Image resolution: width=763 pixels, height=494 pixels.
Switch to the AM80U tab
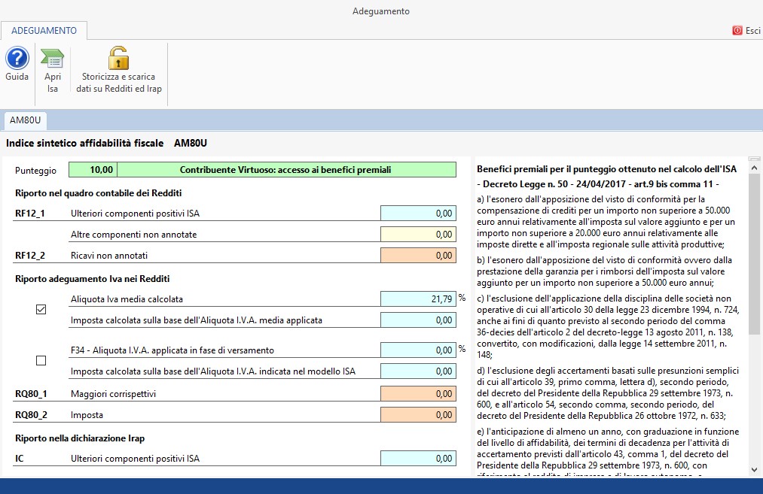click(26, 120)
